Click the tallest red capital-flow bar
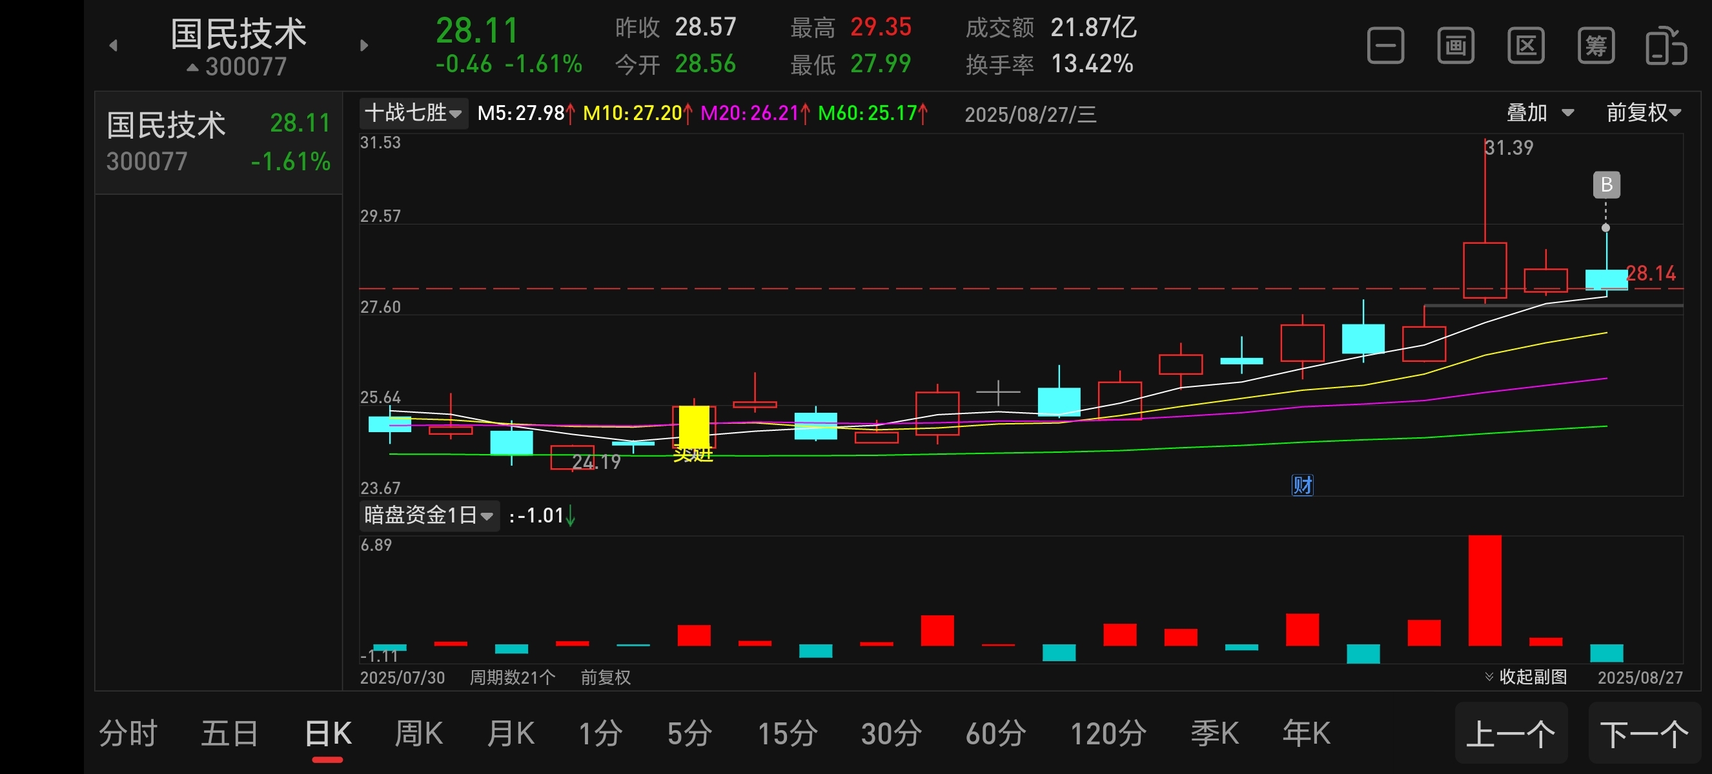The height and width of the screenshot is (774, 1712). coord(1485,590)
